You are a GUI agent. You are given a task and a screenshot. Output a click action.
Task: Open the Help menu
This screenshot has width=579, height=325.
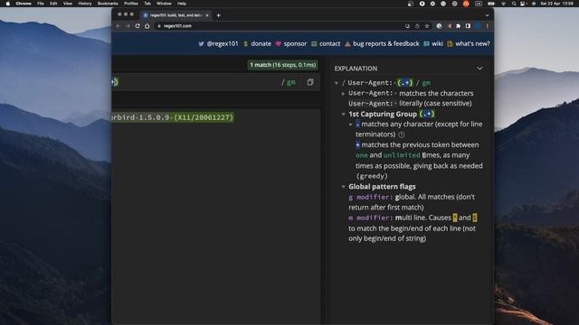click(182, 4)
